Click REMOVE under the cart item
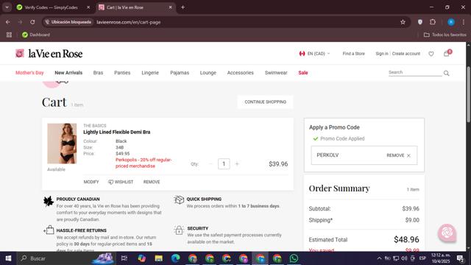Viewport: 471px width, 265px height. tap(152, 182)
